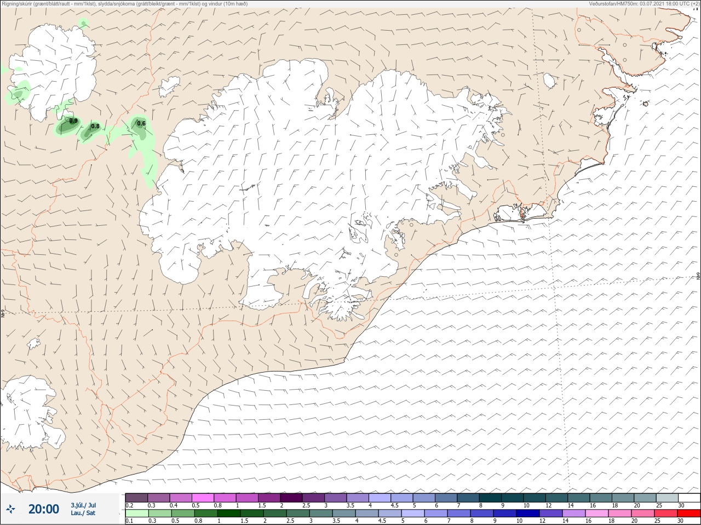Pick the palest green 0.1 legend swatch
701x525 pixels.
tap(137, 513)
